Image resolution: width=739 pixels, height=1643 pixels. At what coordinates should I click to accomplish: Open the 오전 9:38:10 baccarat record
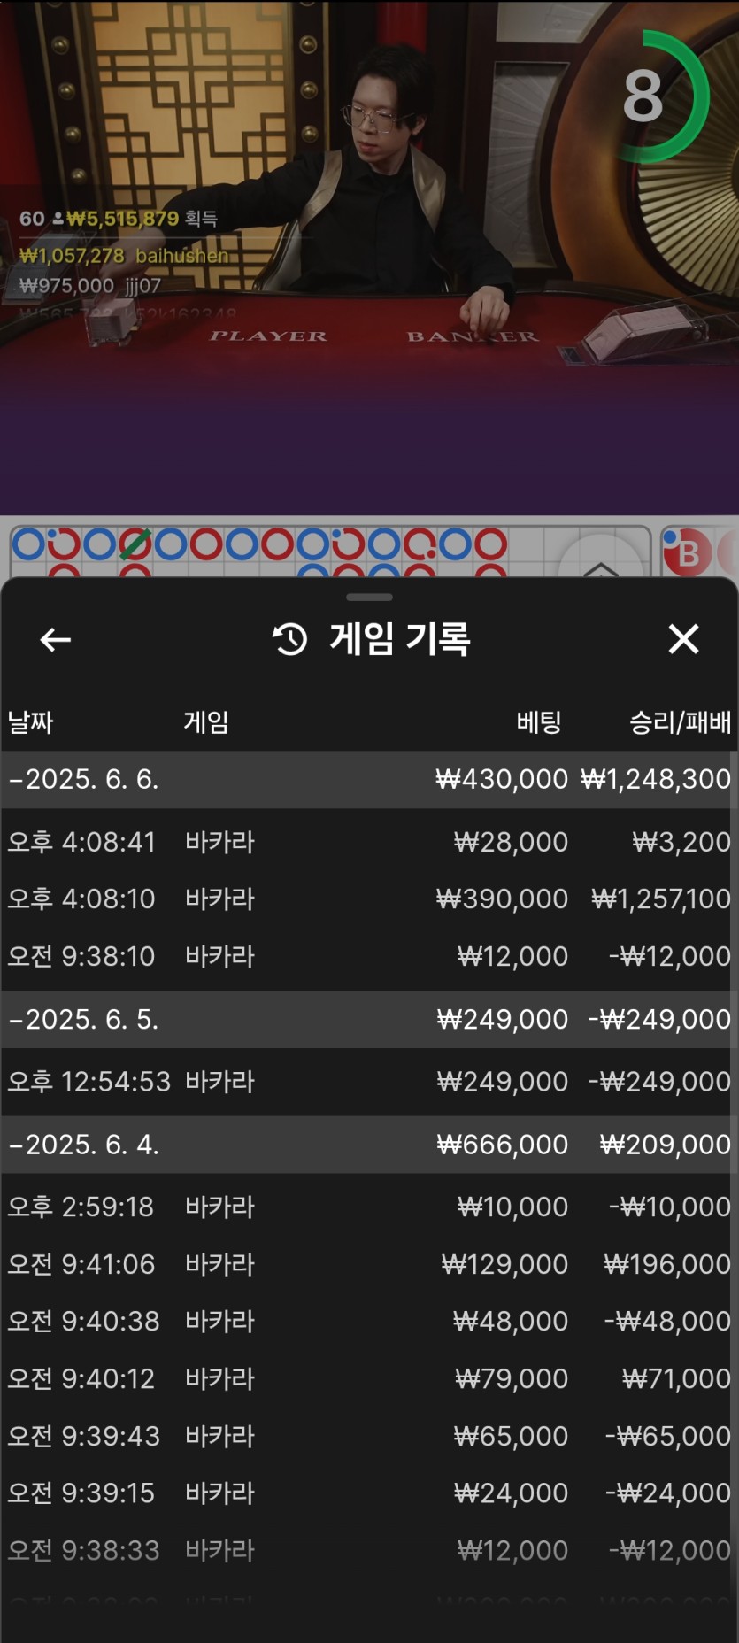pos(369,956)
